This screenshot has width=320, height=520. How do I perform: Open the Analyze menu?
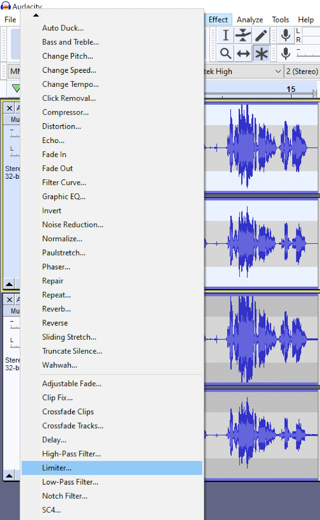250,20
